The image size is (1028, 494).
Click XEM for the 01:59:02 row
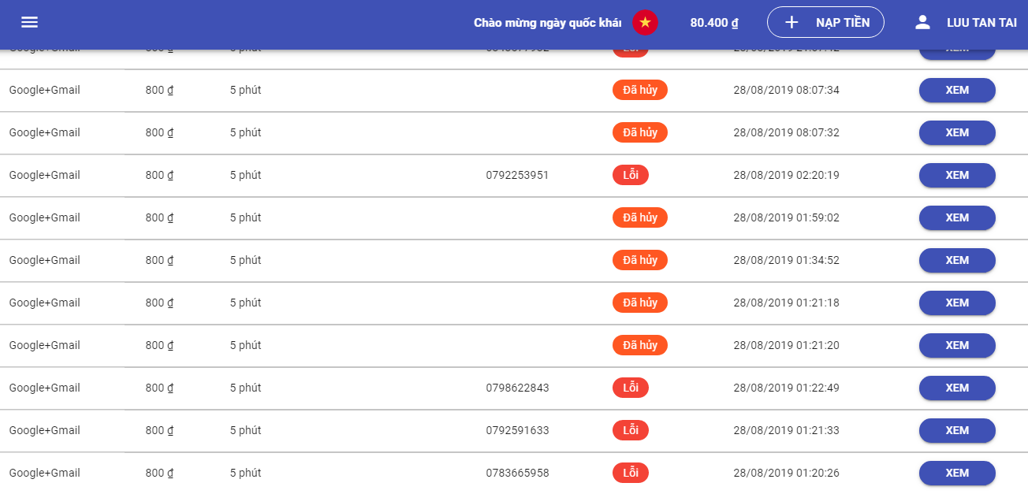click(956, 217)
